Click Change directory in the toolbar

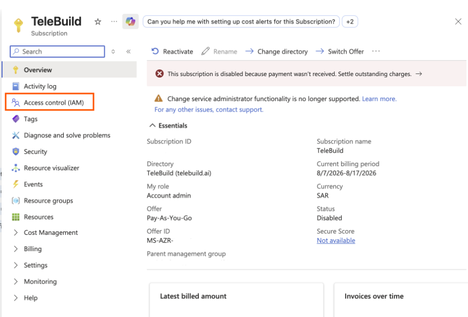click(x=276, y=52)
